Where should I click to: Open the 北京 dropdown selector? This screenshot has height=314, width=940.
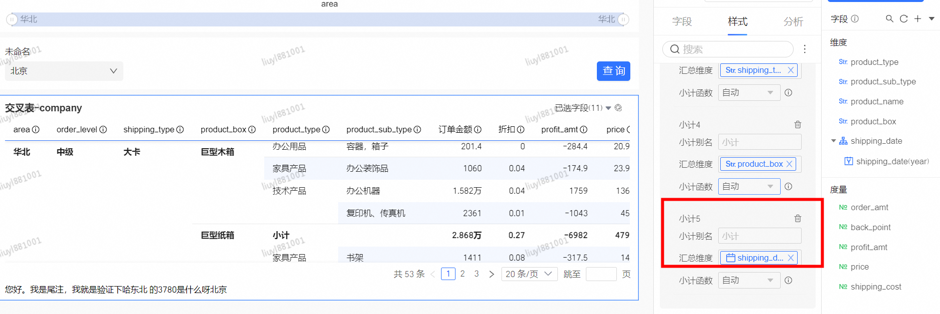(64, 71)
